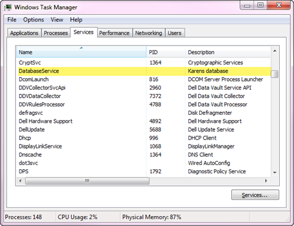This screenshot has width=294, height=226.
Task: Click the vertical scrollbar thumb
Action: coord(274,74)
